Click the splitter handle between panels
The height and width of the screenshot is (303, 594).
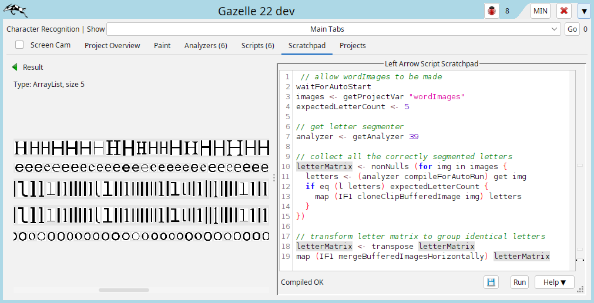pos(274,177)
